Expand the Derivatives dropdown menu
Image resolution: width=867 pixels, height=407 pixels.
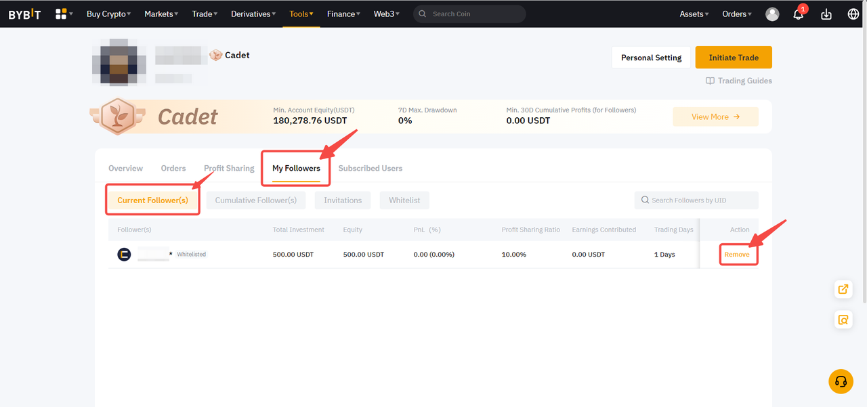pos(254,14)
